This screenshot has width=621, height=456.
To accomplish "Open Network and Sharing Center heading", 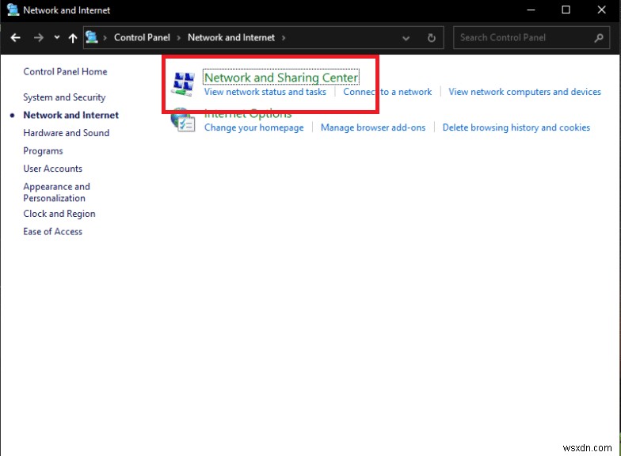I will coord(281,78).
